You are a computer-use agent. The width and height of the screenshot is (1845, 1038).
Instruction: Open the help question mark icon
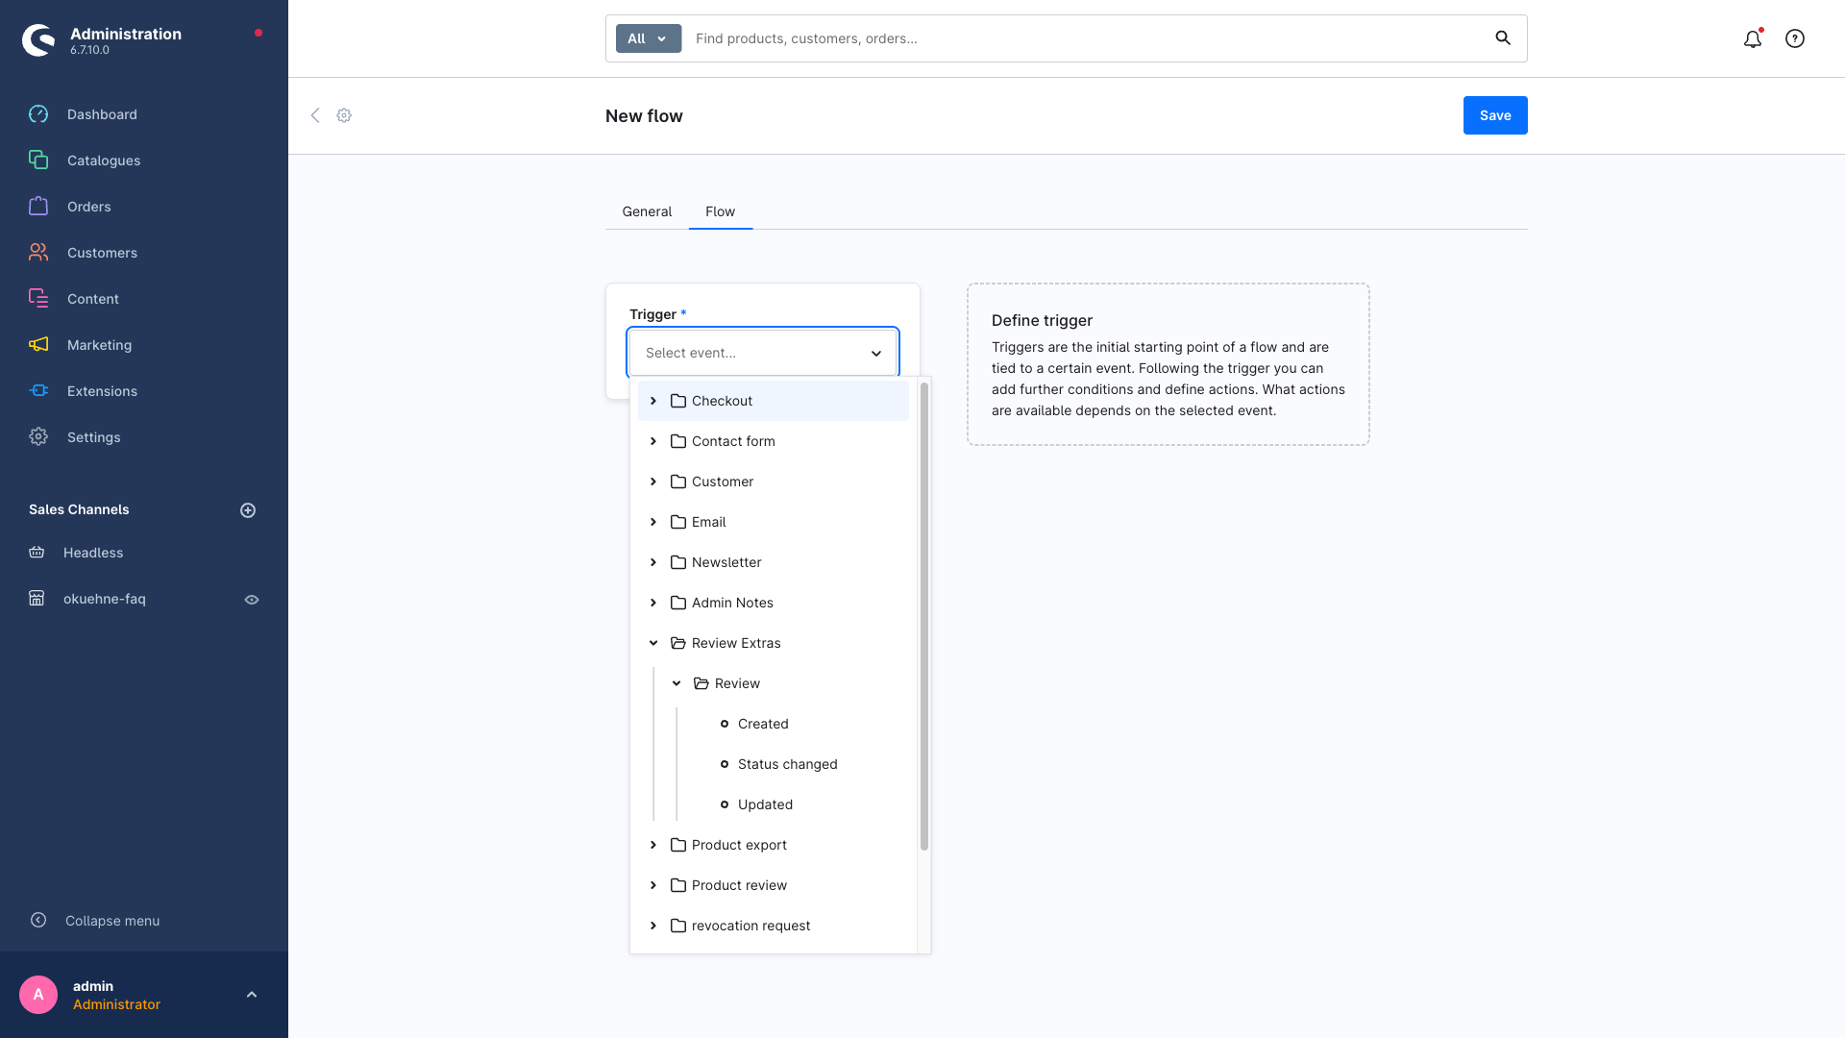coord(1795,38)
